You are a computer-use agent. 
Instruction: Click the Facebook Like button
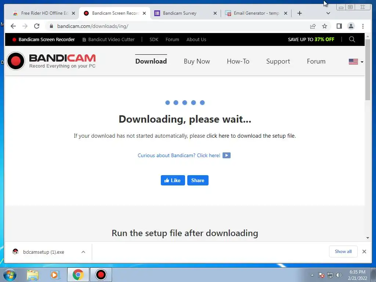(x=173, y=180)
